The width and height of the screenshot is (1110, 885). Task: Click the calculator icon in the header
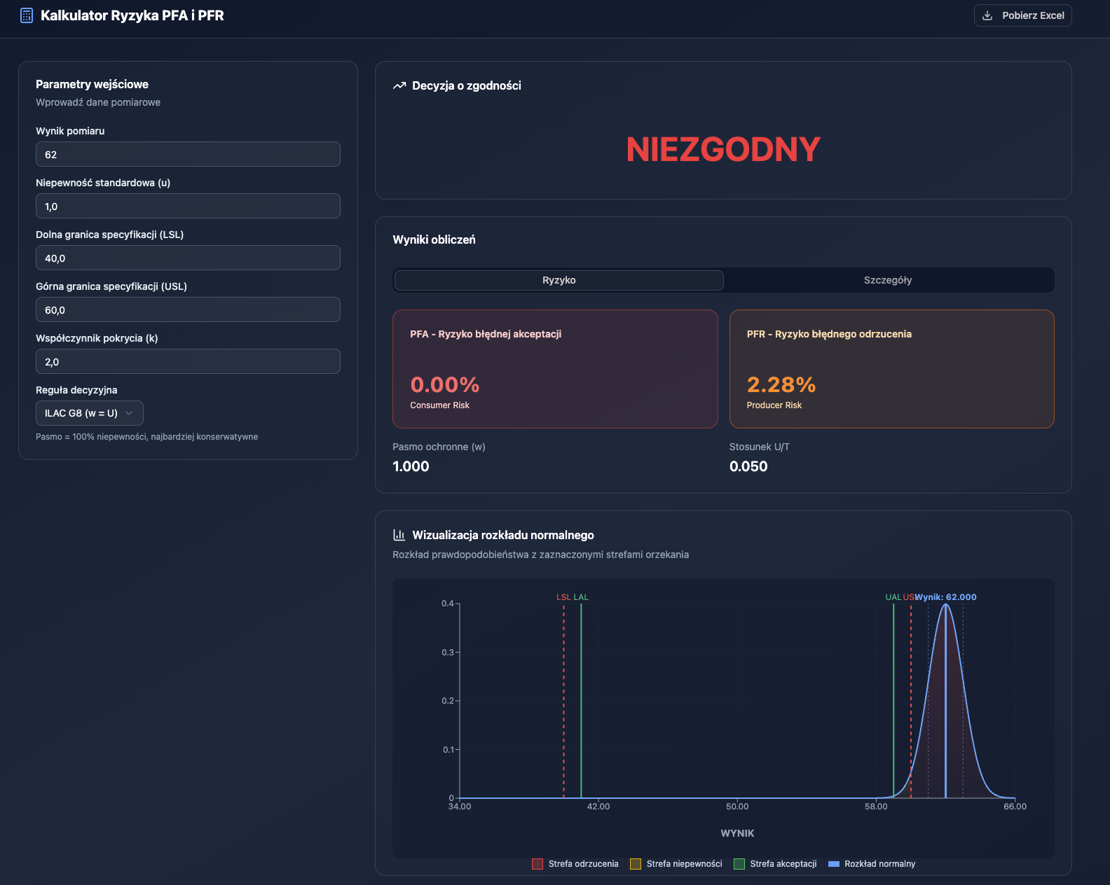tap(27, 15)
